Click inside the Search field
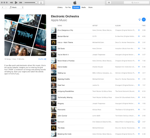150x138 pixels. [x=137, y=3]
